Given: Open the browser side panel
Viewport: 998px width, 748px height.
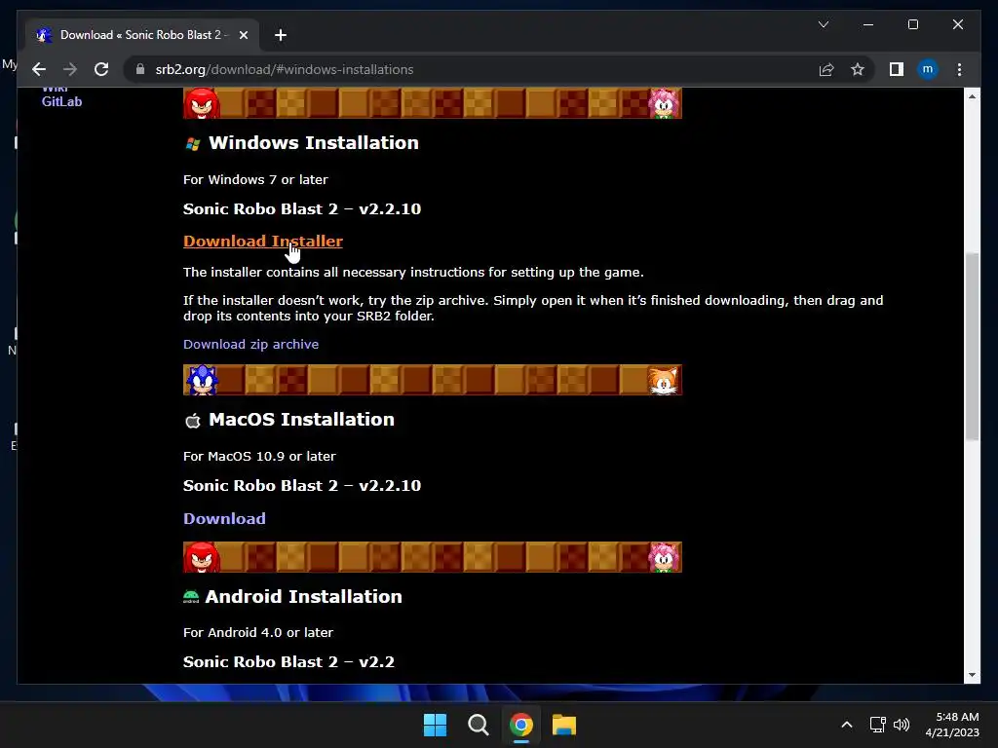Looking at the screenshot, I should pos(897,69).
